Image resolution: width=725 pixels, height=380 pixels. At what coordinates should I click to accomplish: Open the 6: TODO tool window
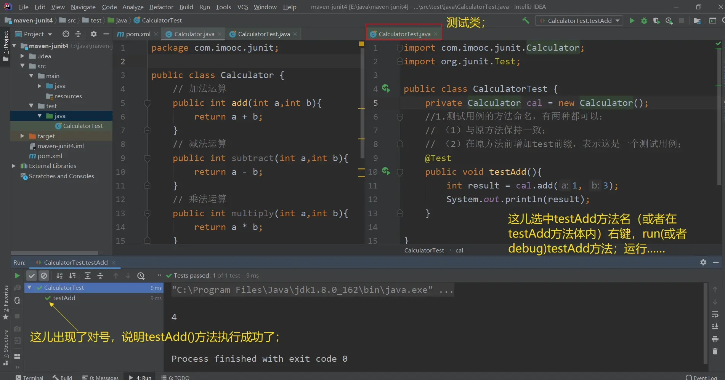tap(175, 377)
